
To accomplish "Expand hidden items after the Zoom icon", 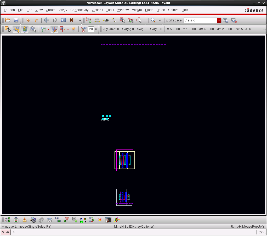I will click(x=160, y=20).
